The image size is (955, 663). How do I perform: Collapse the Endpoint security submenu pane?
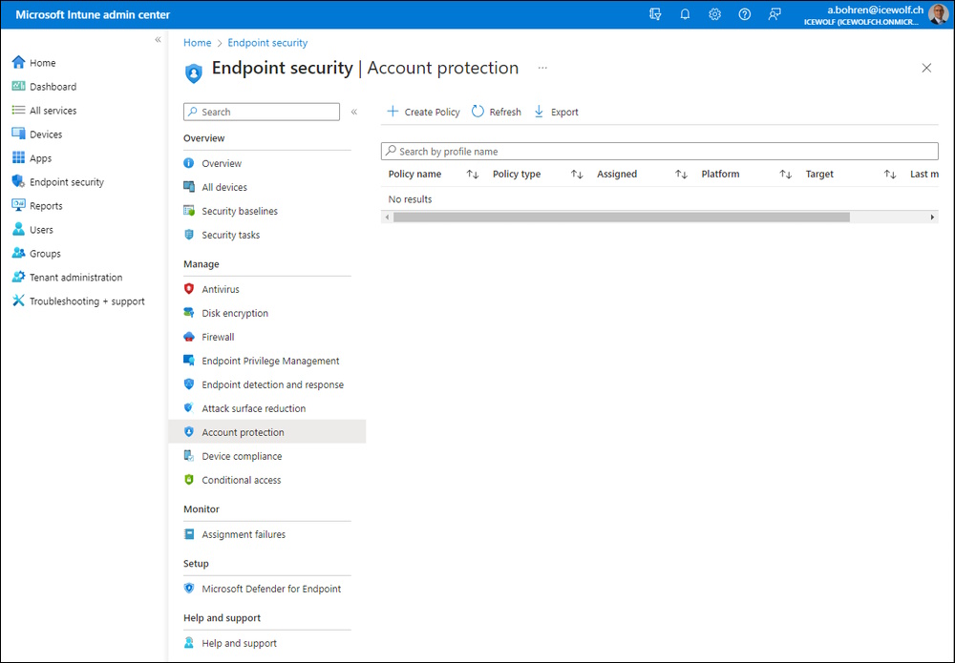point(354,112)
